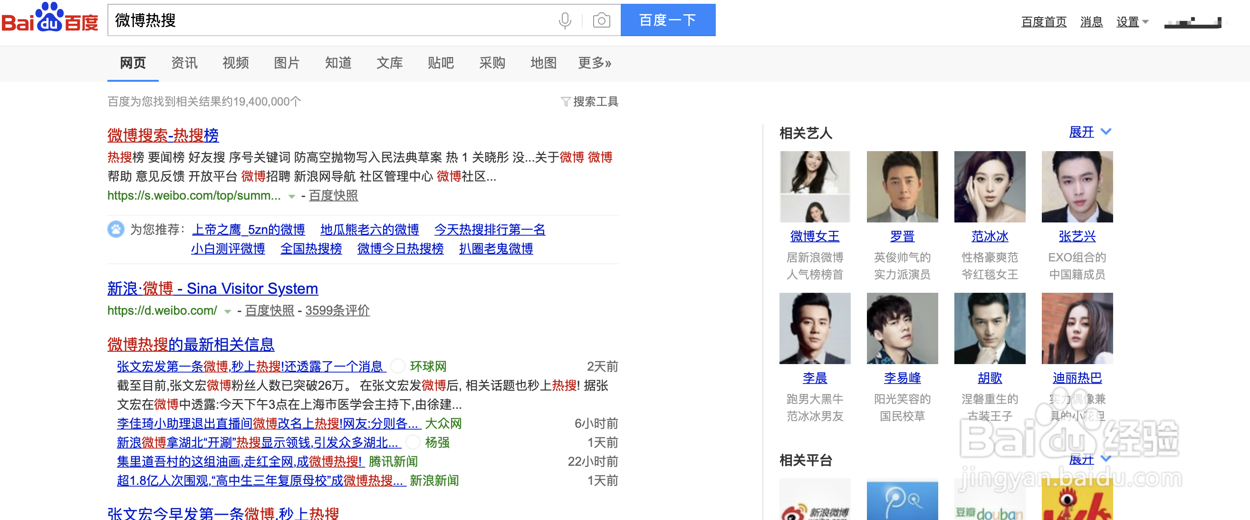Expand the 相关平台 section with 展开

1089,459
